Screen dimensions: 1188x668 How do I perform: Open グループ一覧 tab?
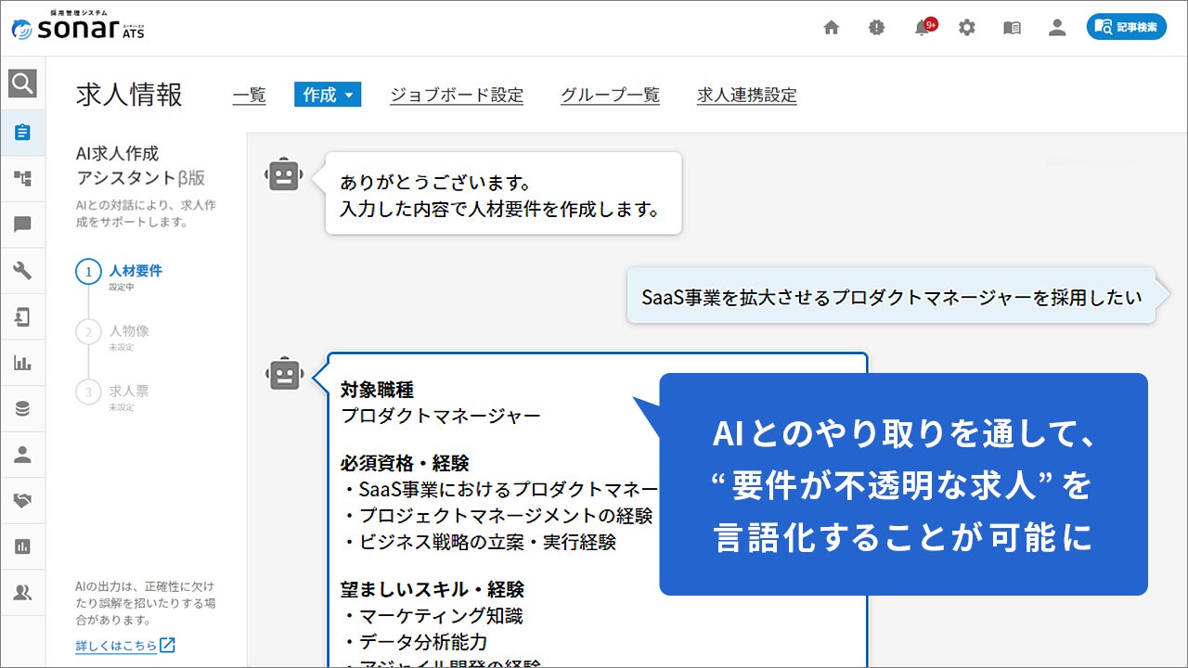[x=610, y=95]
